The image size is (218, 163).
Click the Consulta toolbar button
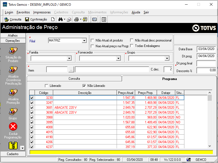click(x=13, y=19)
